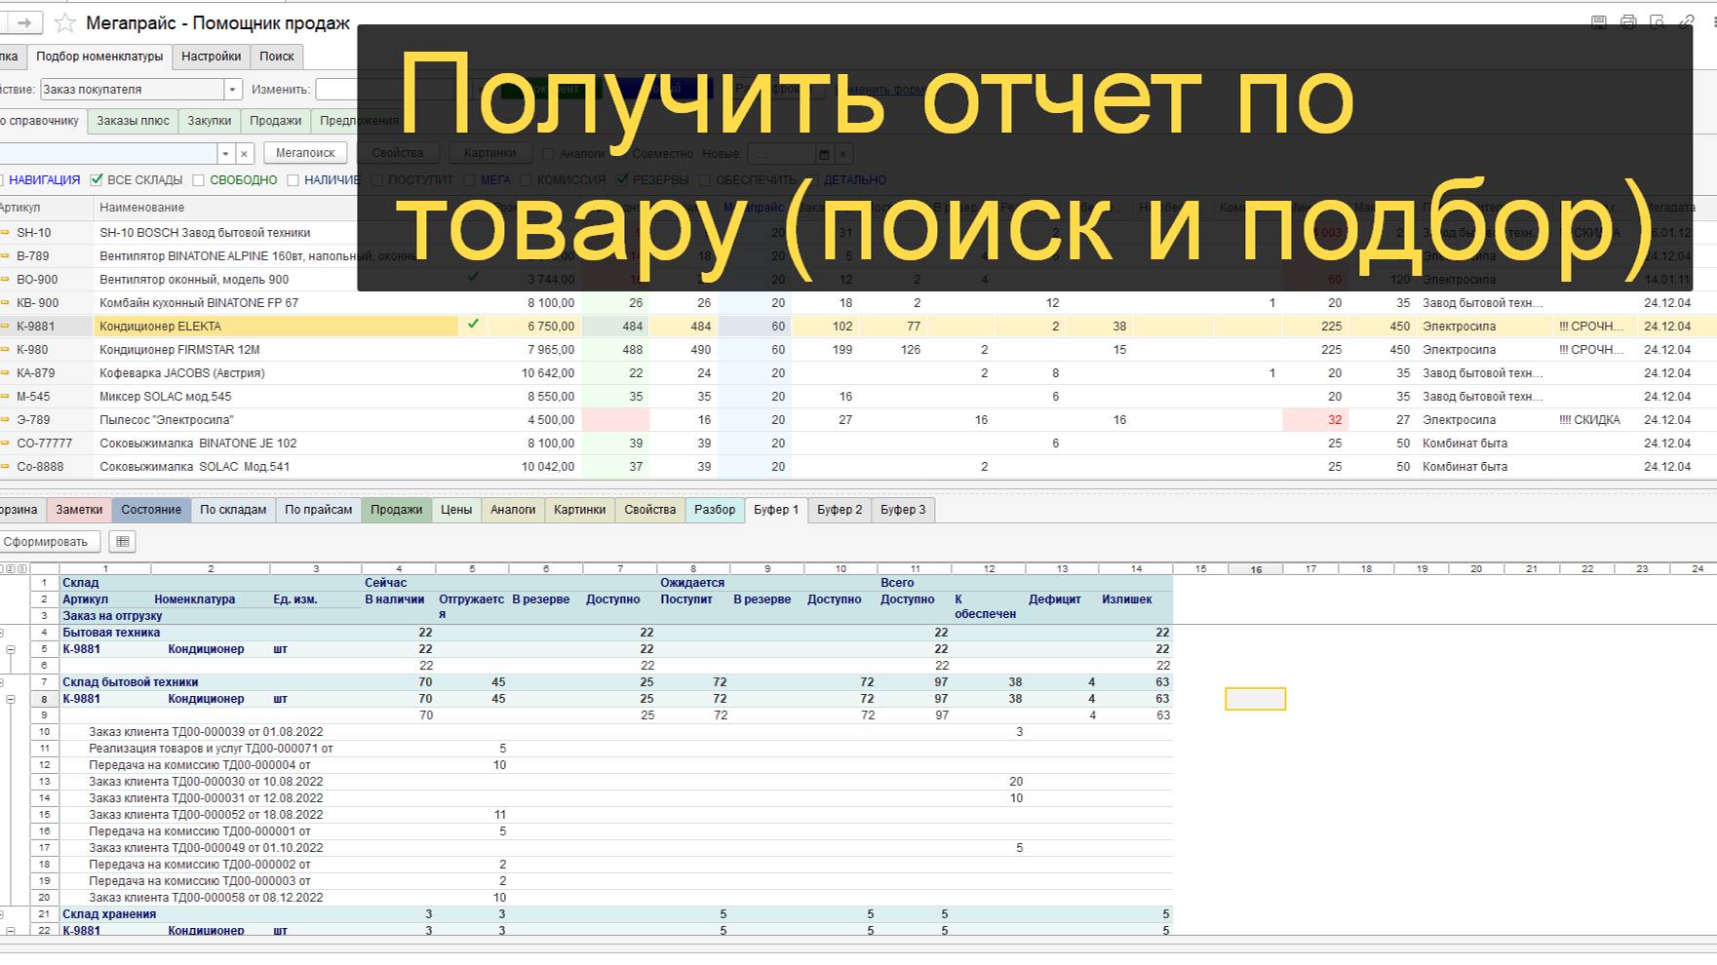
Task: Uncheck the ВСЕ СКЛАДЫ checkbox
Action: [x=96, y=179]
